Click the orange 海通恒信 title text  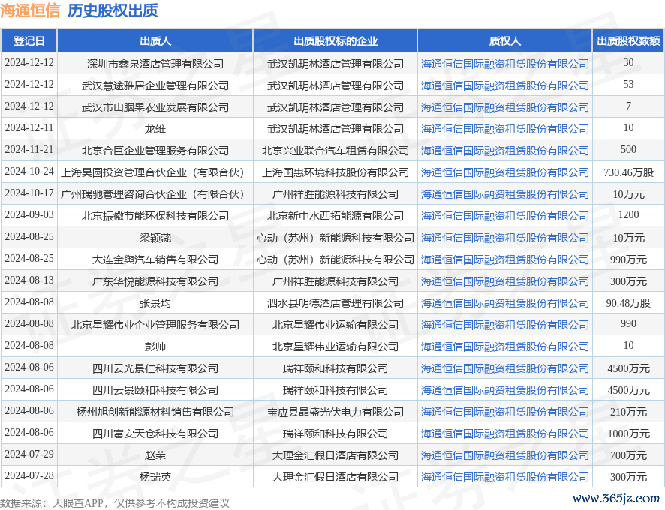click(31, 10)
